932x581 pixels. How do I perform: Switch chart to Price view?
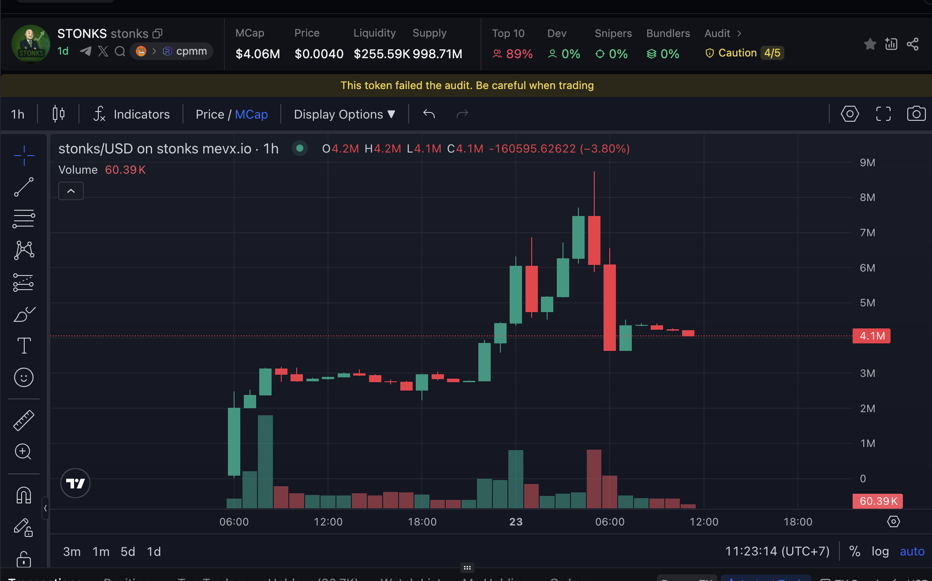pyautogui.click(x=210, y=114)
